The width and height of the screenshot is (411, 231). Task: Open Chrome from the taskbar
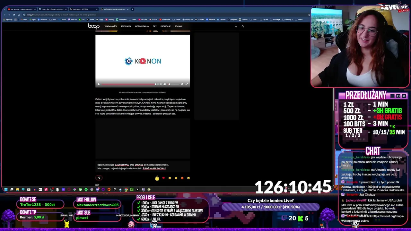point(126,189)
